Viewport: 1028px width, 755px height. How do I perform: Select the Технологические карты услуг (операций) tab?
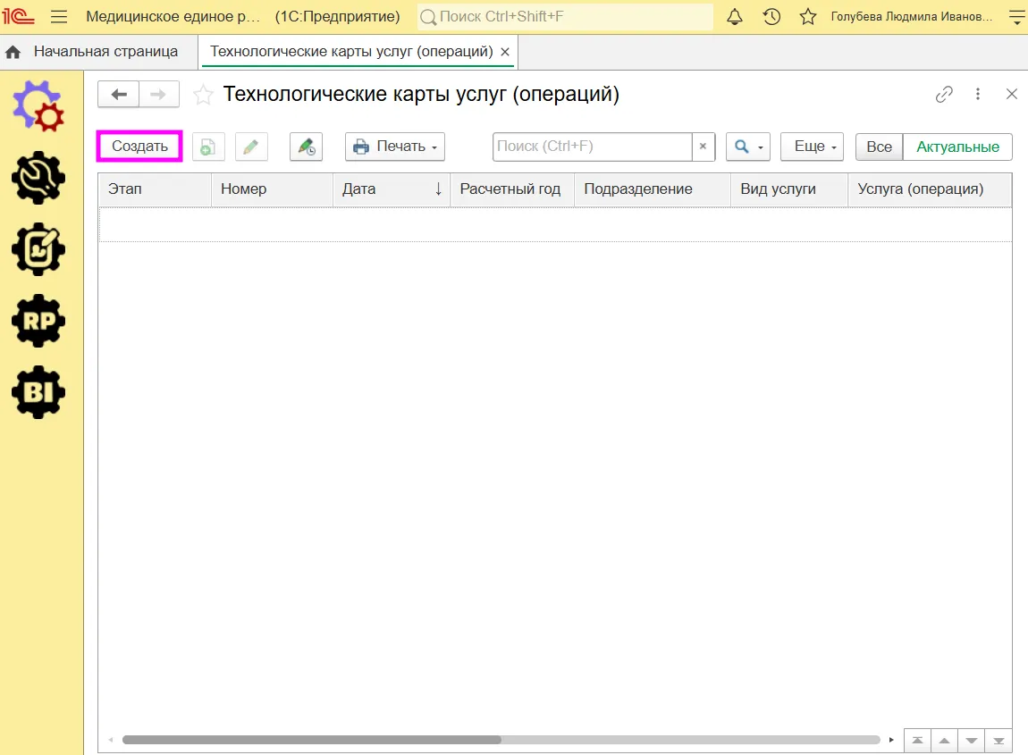tap(351, 52)
